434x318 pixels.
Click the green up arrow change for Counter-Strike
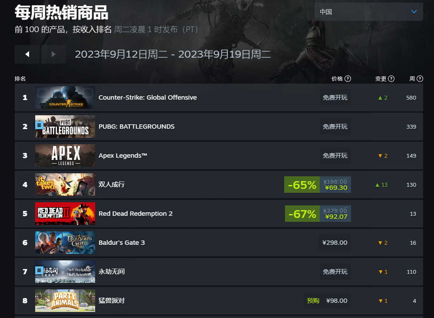tap(383, 98)
